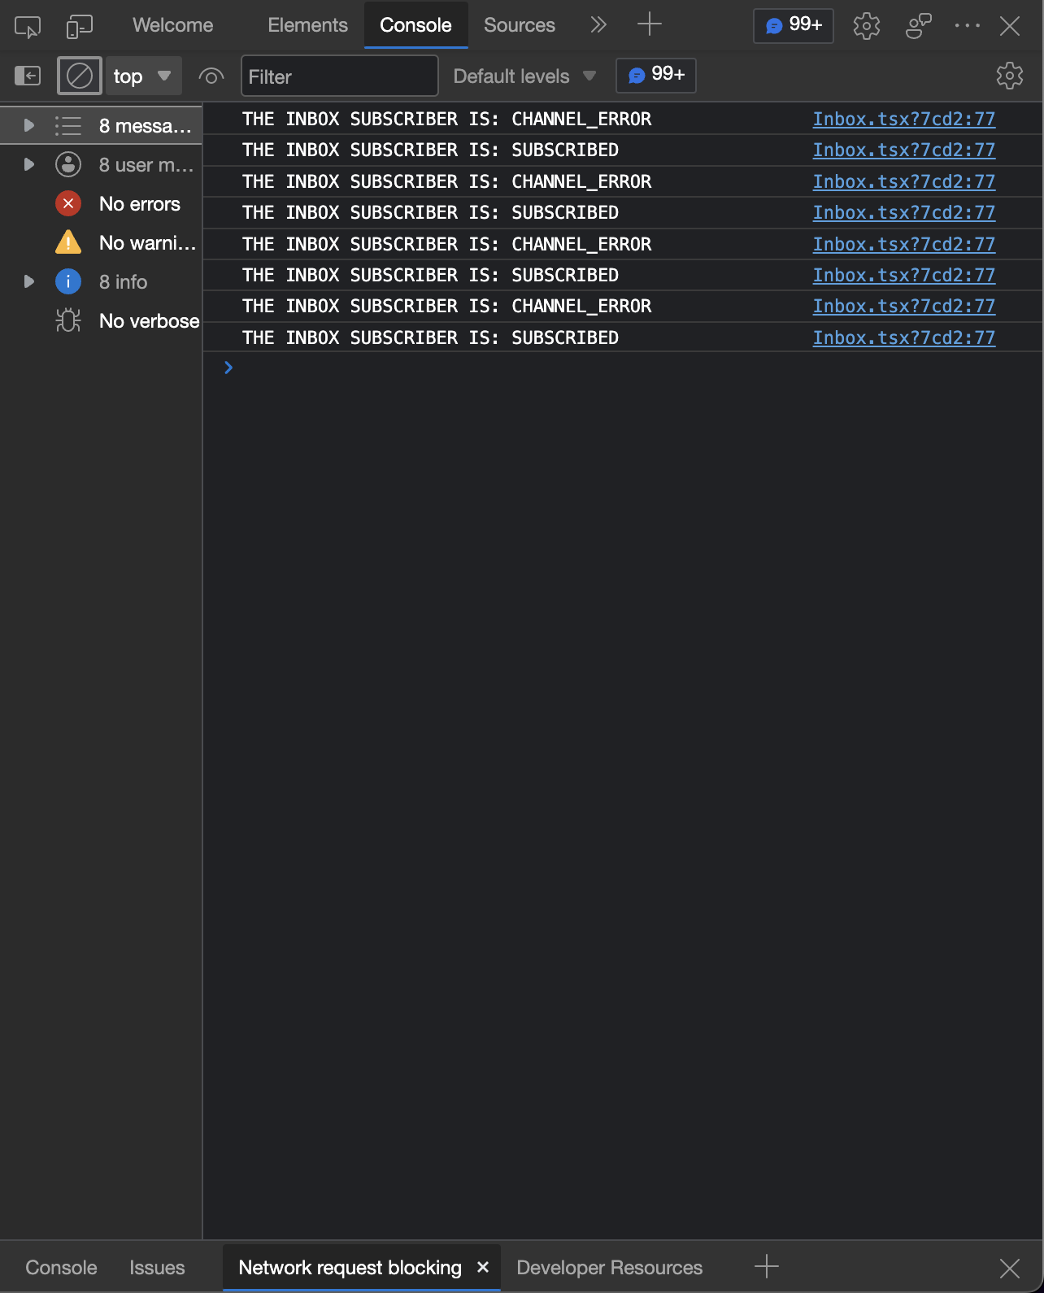Image resolution: width=1044 pixels, height=1293 pixels.
Task: Create a live expression with the eye icon
Action: [x=211, y=76]
